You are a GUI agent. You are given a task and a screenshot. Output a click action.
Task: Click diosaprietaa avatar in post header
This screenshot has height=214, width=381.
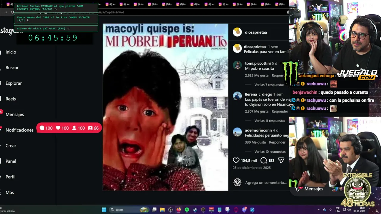(237, 32)
